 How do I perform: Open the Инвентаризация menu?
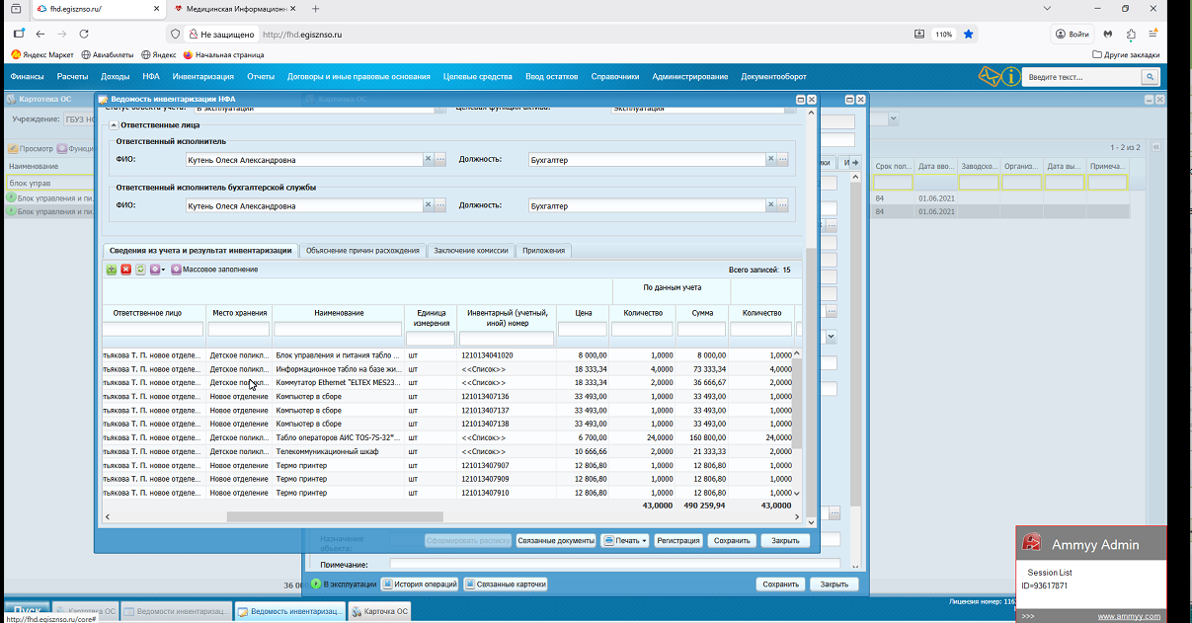click(x=202, y=77)
